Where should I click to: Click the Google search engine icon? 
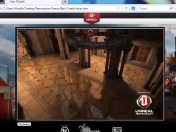(x=133, y=8)
